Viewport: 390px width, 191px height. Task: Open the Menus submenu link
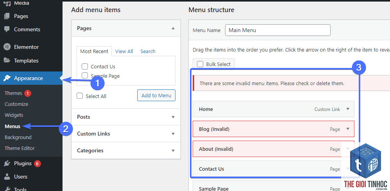(x=13, y=126)
